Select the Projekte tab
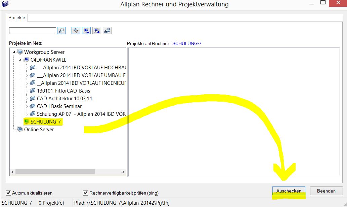 [17, 18]
